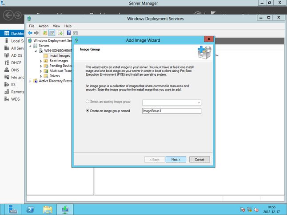Expand Active Directory Prestaged Devices node
The height and width of the screenshot is (215, 287).
30,81
